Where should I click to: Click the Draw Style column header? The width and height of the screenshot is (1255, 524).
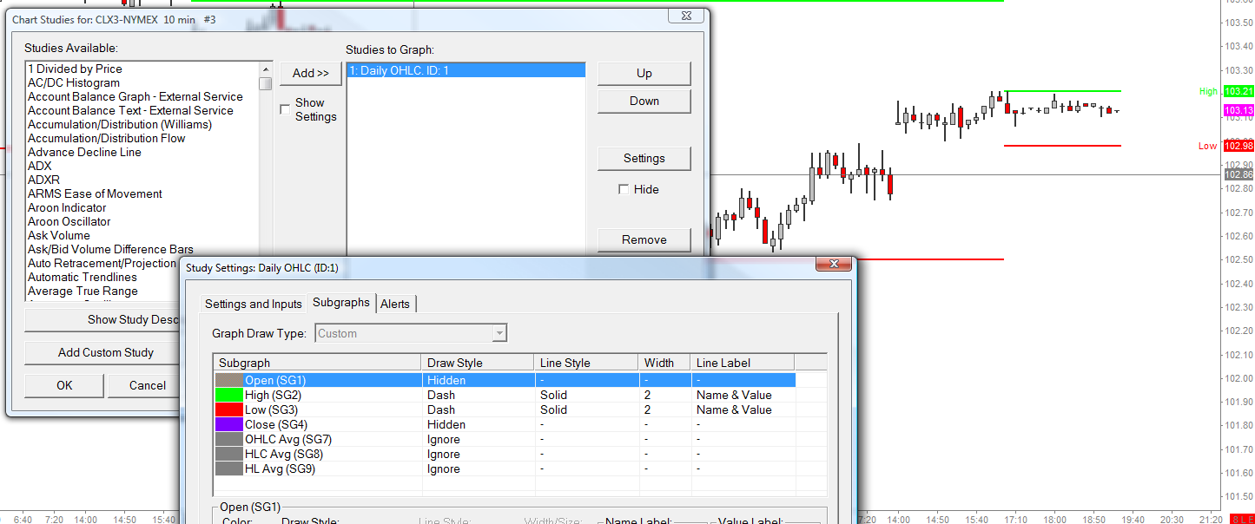click(x=478, y=363)
